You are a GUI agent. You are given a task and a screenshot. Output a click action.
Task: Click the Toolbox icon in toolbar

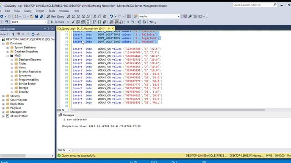195,16
